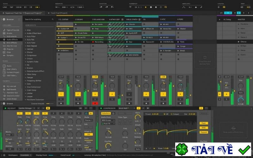Launch the Guitar G# clip
The width and height of the screenshot is (253, 158).
click(x=59, y=29)
